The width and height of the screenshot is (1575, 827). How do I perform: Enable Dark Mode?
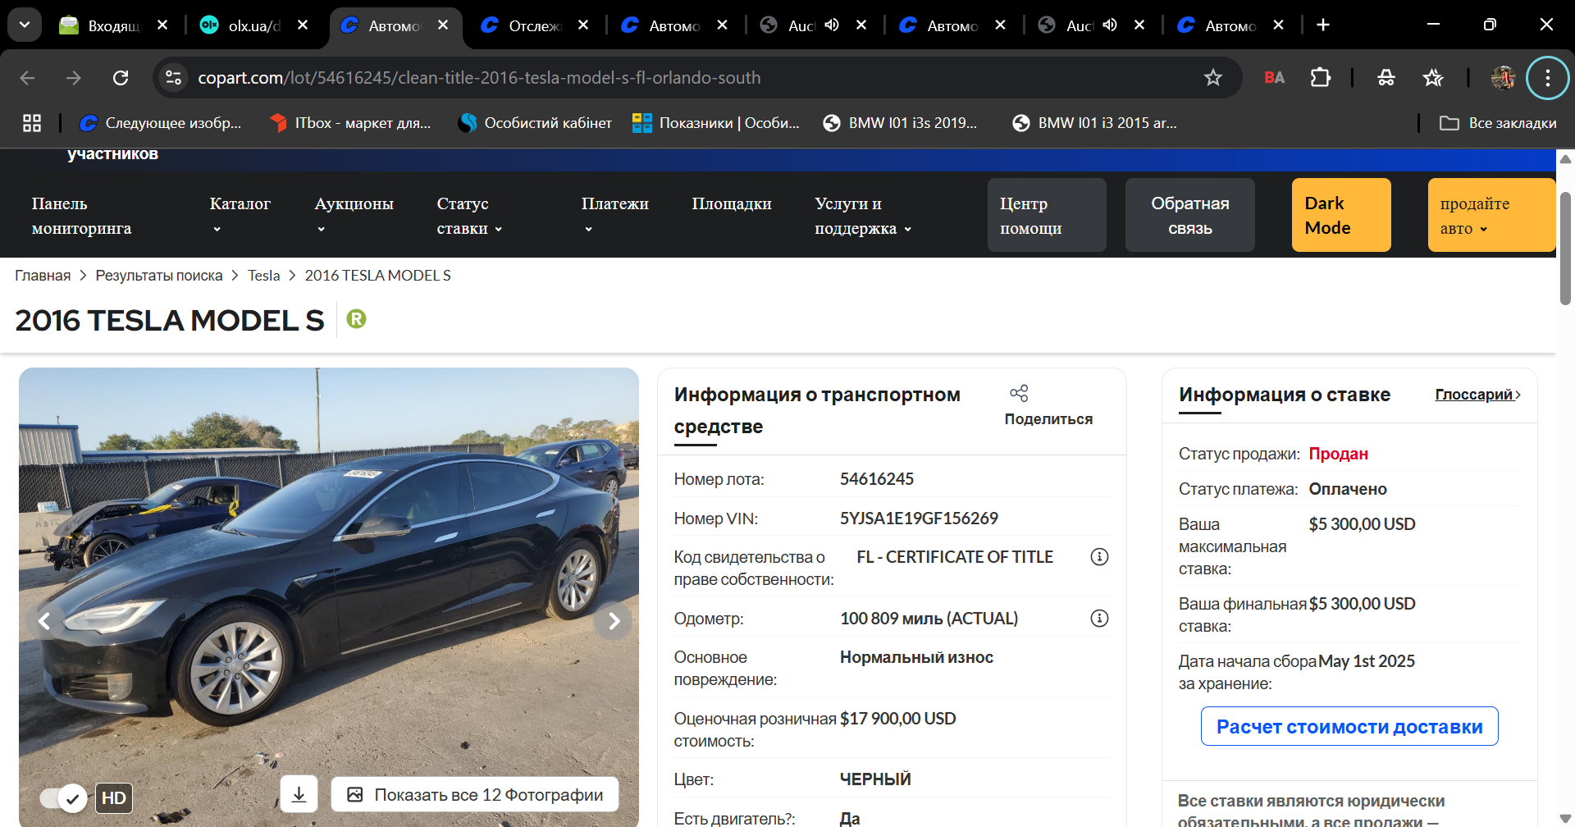tap(1341, 215)
